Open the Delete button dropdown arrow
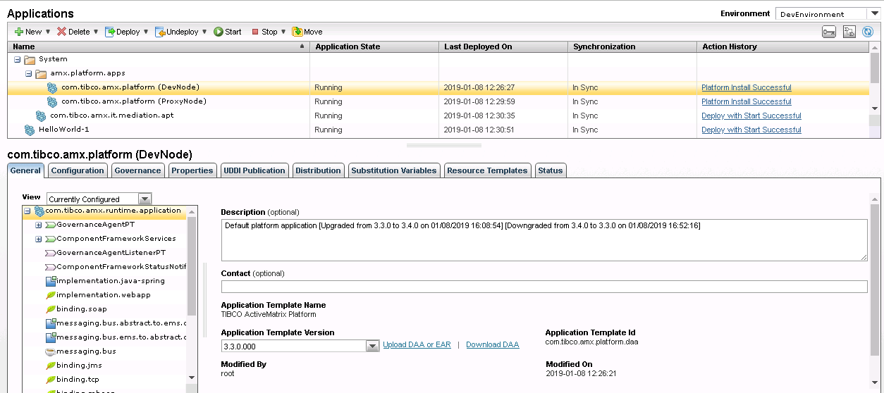The width and height of the screenshot is (884, 393). (96, 32)
